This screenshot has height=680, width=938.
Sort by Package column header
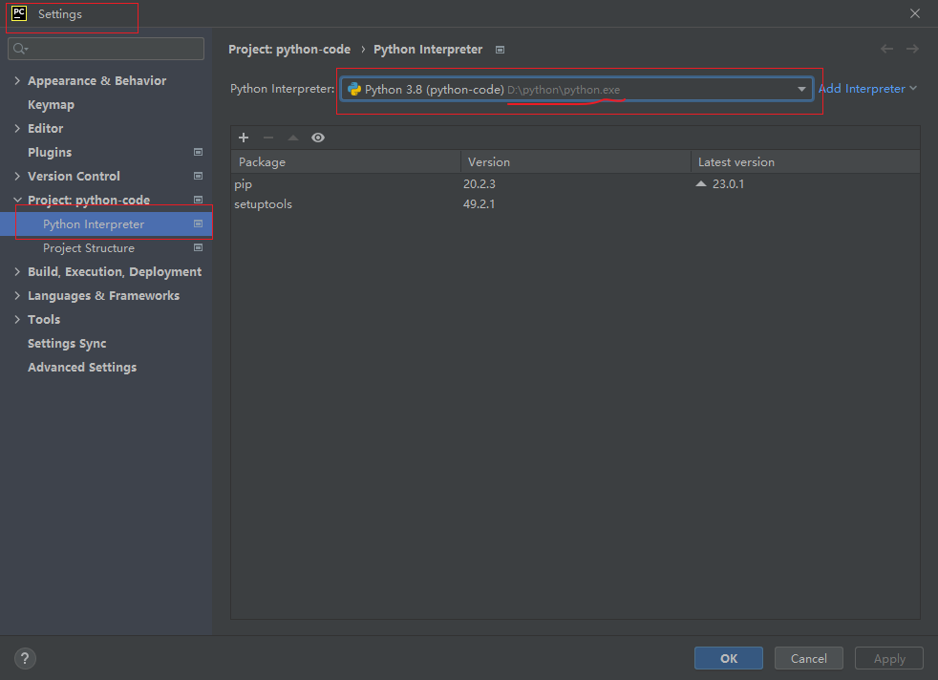point(346,162)
